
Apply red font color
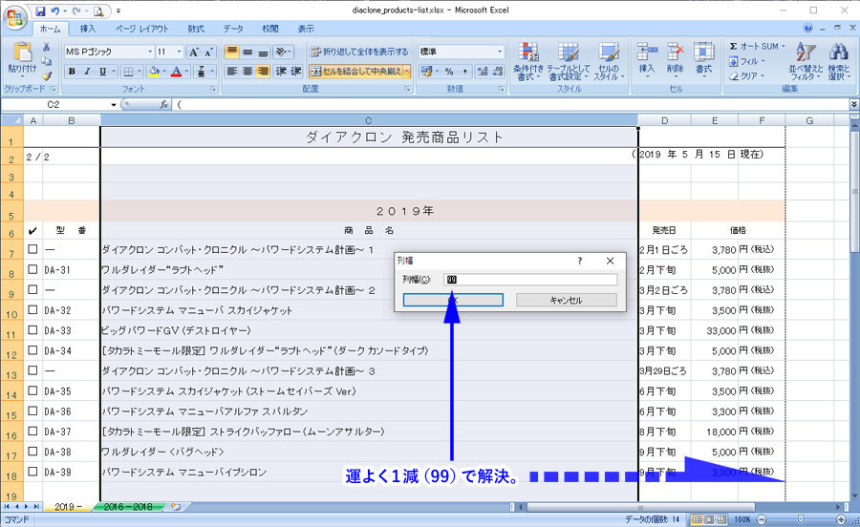(x=177, y=72)
